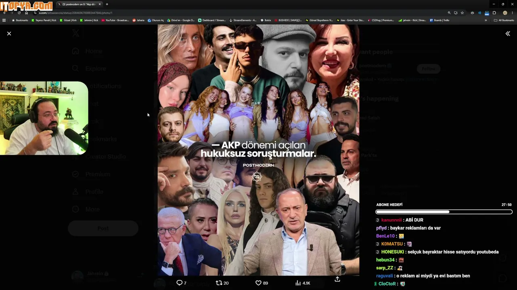The width and height of the screenshot is (517, 290).
Task: Open the Jaharia bookmark
Action: pyautogui.click(x=139, y=20)
